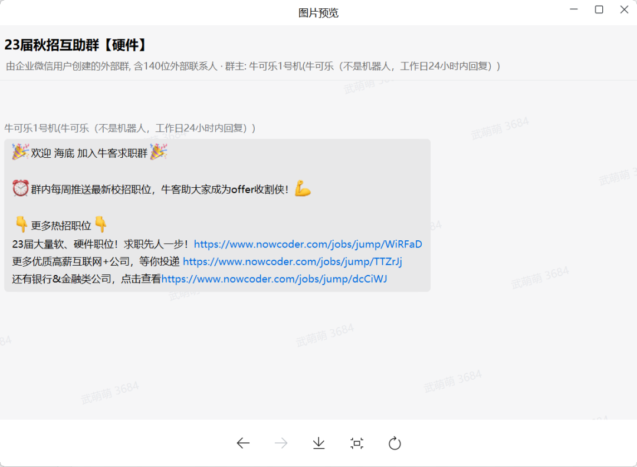Close the 图片预览 window
Image resolution: width=637 pixels, height=467 pixels.
[625, 9]
